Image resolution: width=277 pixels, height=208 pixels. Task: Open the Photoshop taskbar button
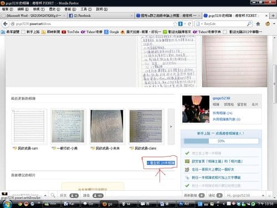tap(185, 204)
